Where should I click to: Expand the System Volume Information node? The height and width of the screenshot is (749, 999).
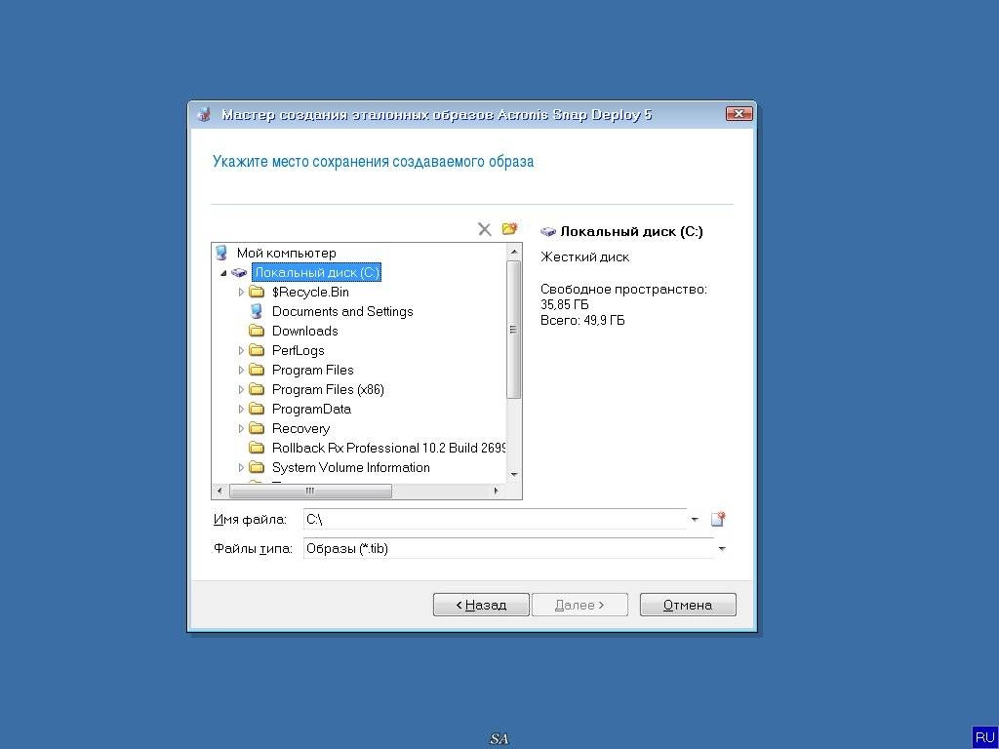[241, 467]
